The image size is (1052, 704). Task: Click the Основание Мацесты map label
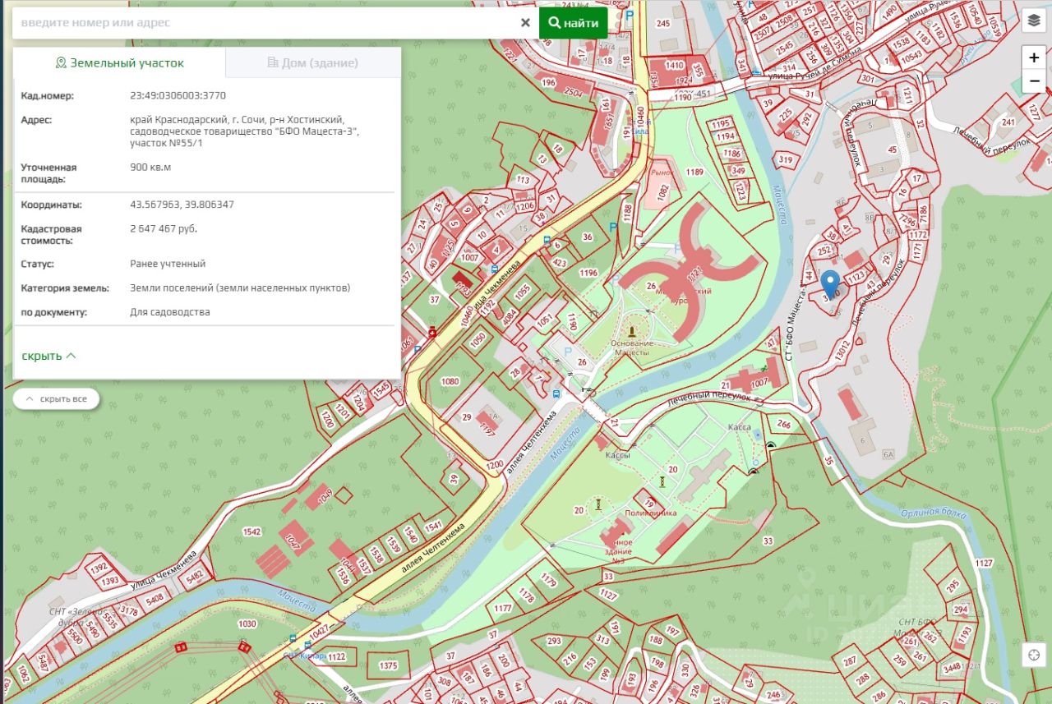[x=632, y=347]
